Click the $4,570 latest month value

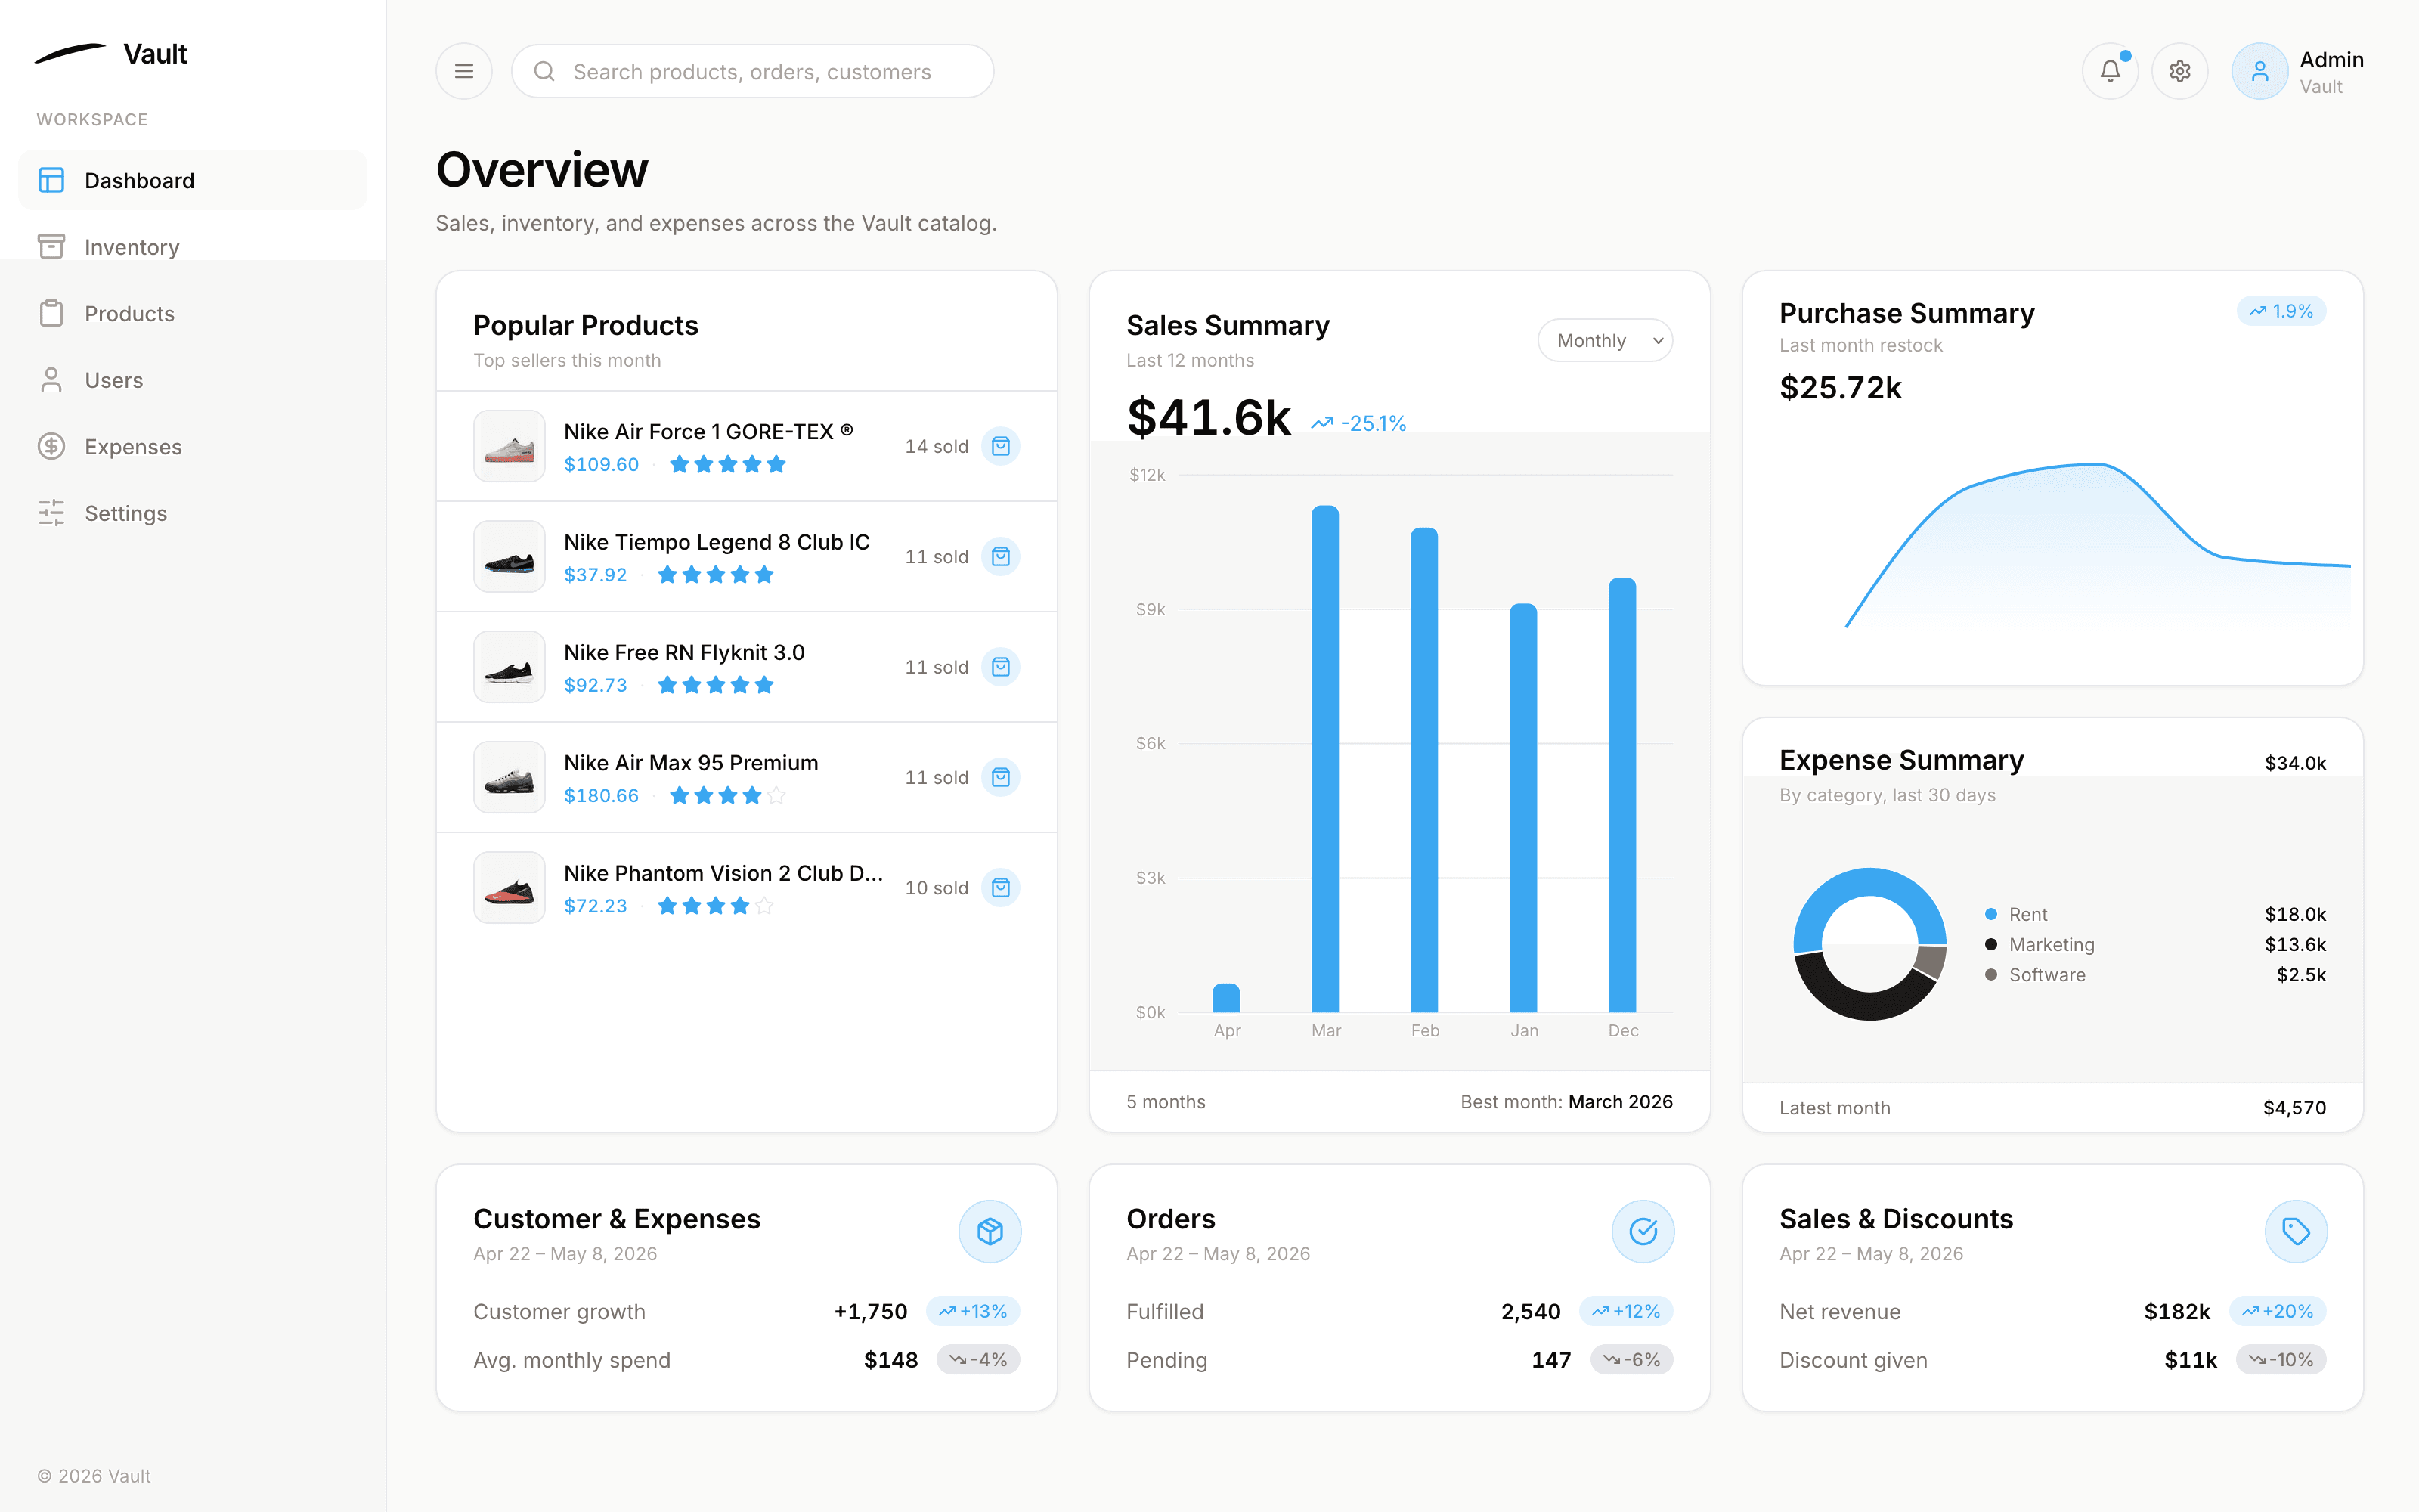(2294, 1107)
